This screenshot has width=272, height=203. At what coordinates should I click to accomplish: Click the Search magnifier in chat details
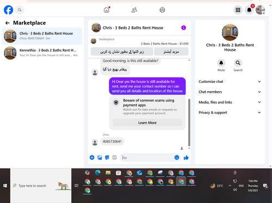pyautogui.click(x=238, y=63)
